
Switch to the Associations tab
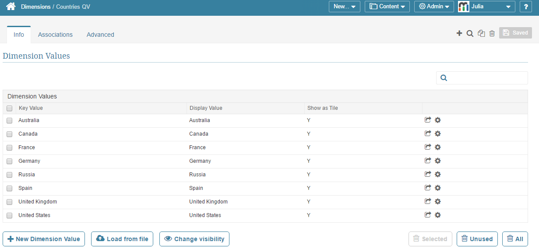tap(55, 35)
